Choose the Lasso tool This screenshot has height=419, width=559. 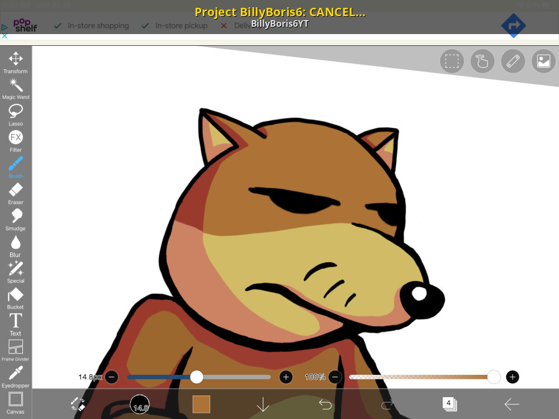click(16, 115)
